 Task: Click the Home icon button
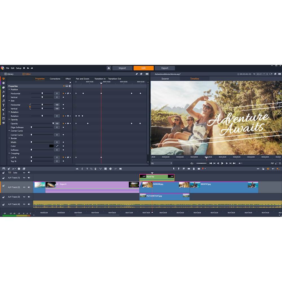[109, 68]
